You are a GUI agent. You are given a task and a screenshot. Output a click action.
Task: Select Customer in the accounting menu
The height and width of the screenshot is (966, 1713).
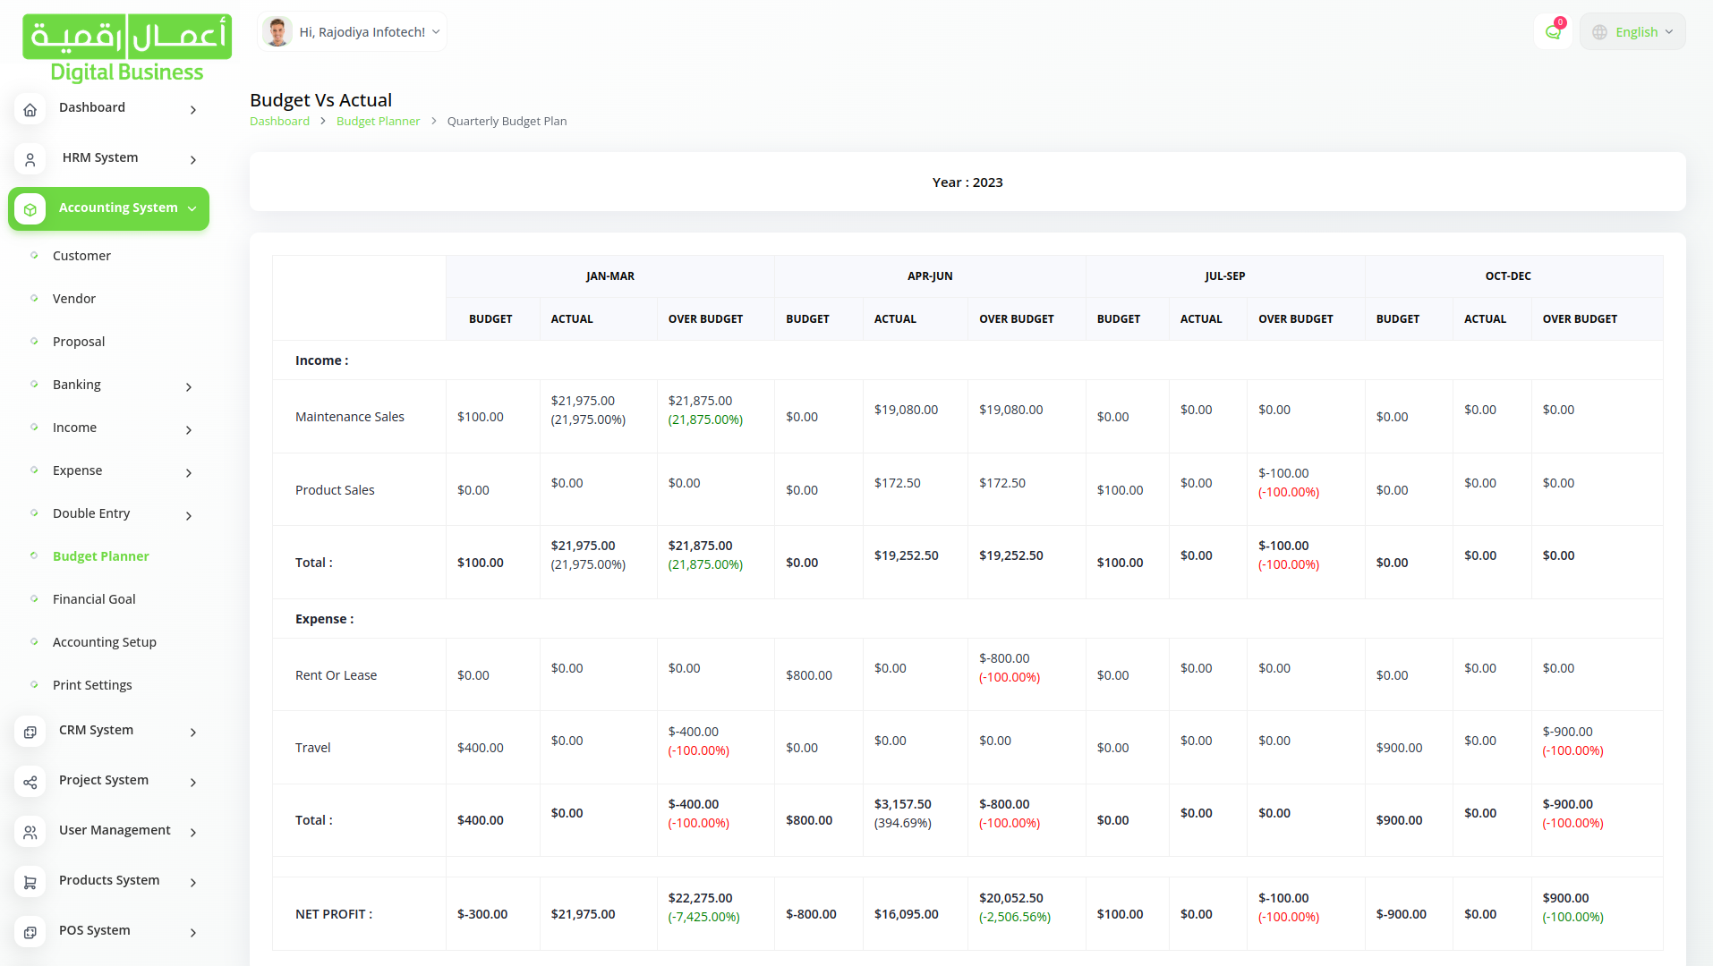pyautogui.click(x=81, y=256)
